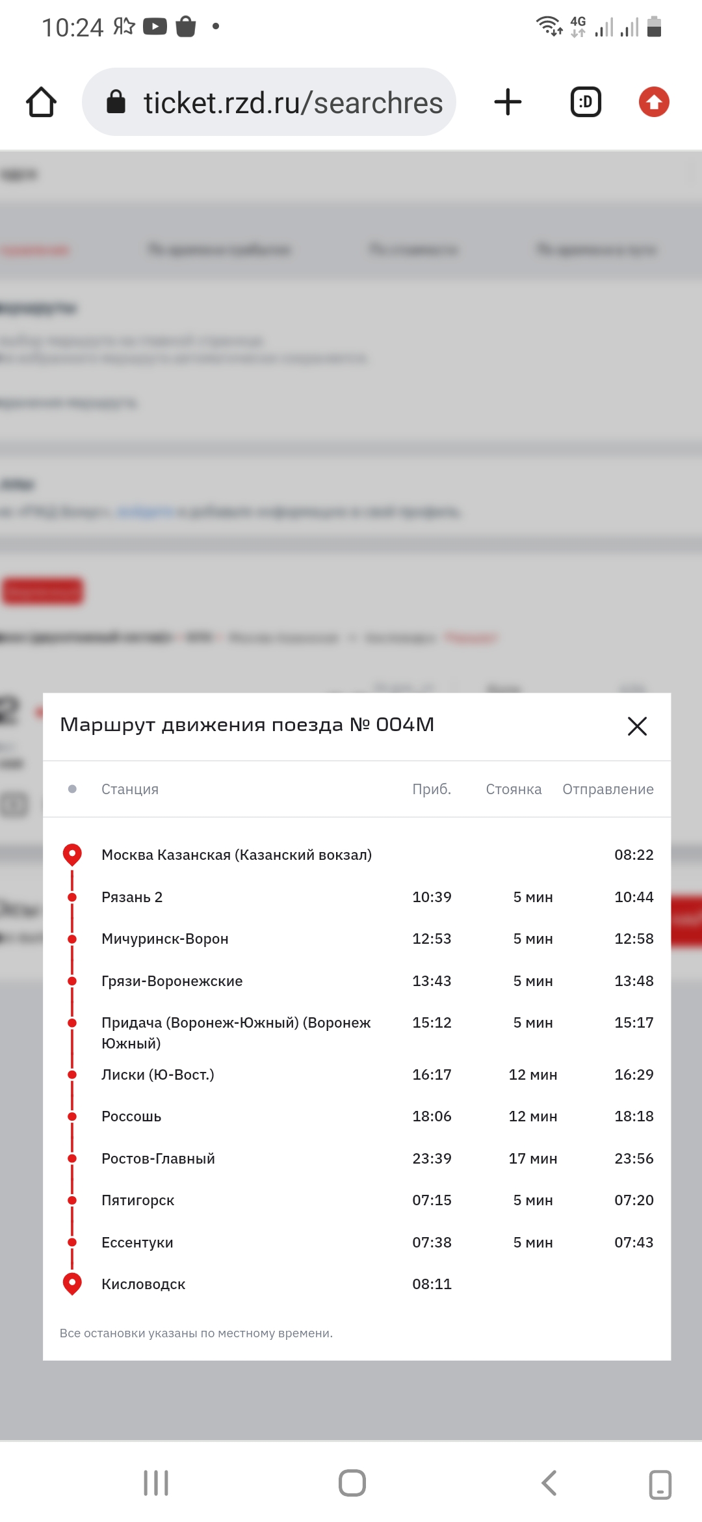This screenshot has height=1522, width=702.
Task: Tap the Отправление column header
Action: [x=608, y=789]
